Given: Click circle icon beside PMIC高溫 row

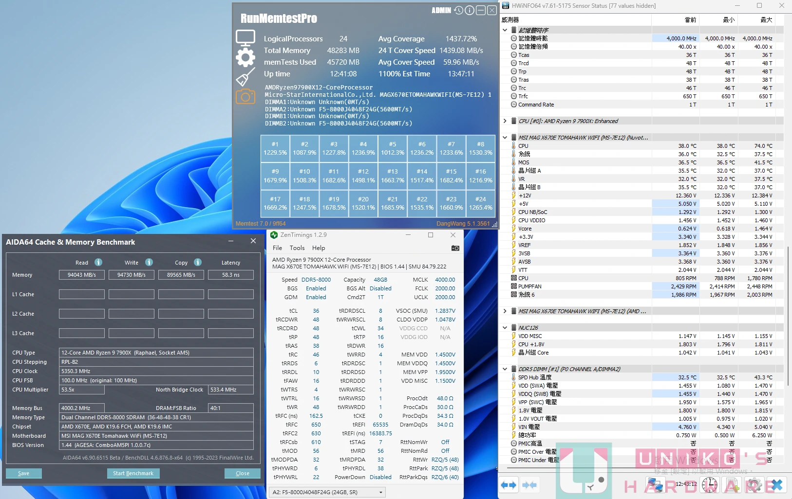Looking at the screenshot, I should click(x=514, y=444).
